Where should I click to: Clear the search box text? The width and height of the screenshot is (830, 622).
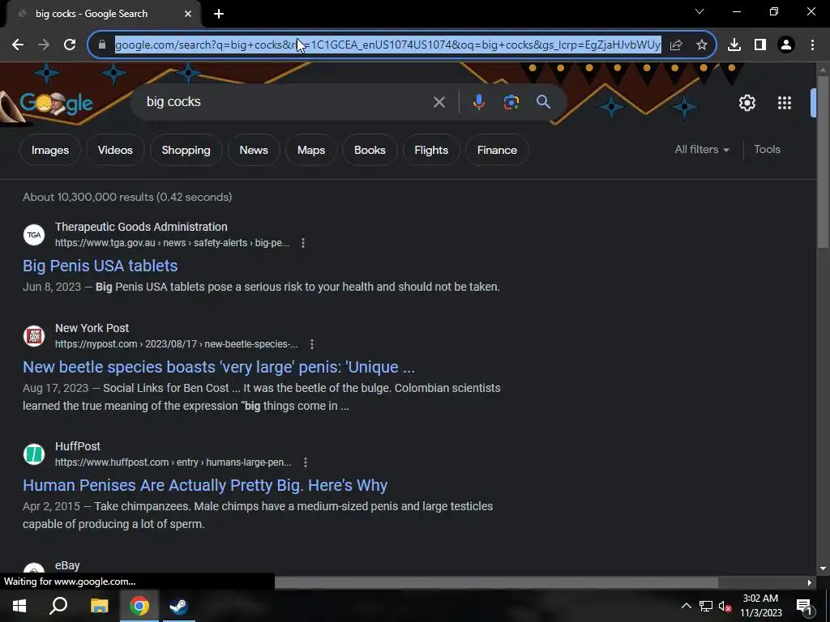[x=439, y=102]
